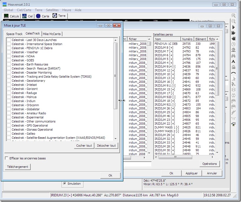The width and height of the screenshot is (241, 202).
Task: Toggle labels with the letter A icon
Action: 233,61
